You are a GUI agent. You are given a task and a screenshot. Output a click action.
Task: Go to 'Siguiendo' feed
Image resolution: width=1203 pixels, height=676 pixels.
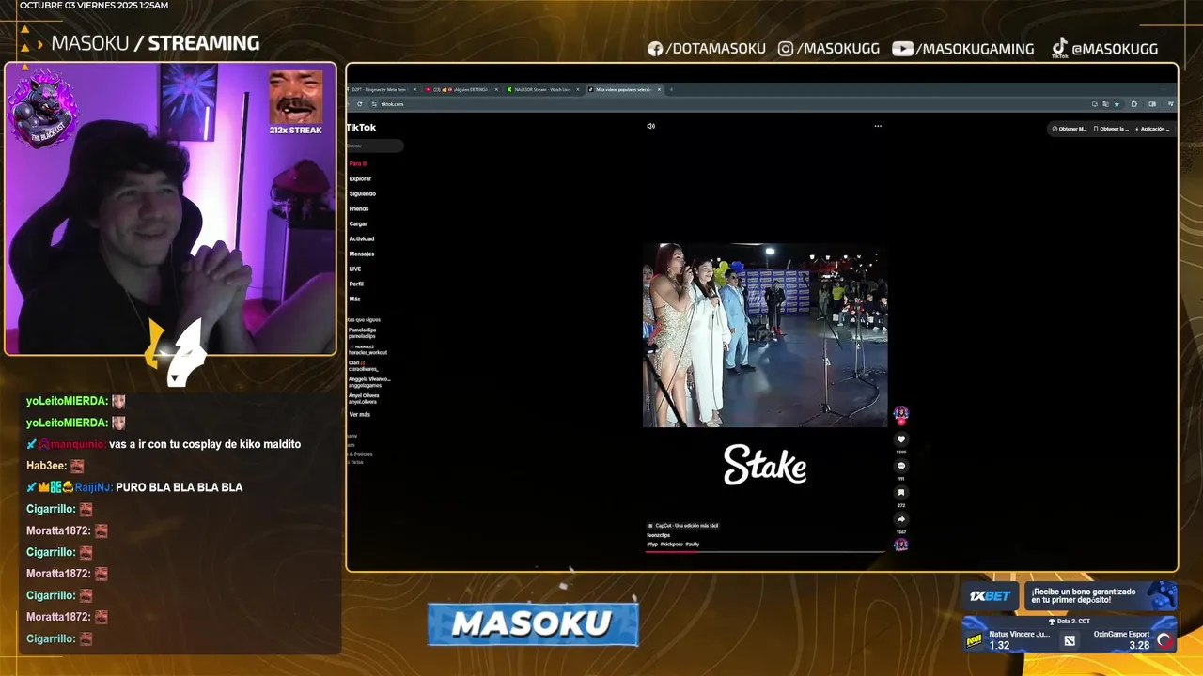coord(362,193)
